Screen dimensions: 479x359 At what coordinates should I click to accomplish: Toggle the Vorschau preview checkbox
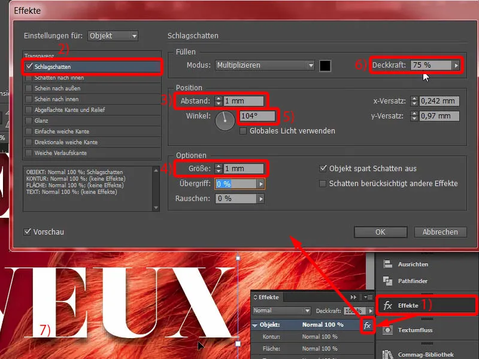(28, 232)
